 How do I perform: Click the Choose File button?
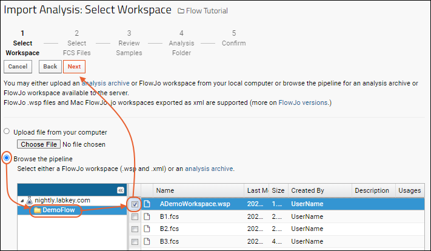(39, 144)
